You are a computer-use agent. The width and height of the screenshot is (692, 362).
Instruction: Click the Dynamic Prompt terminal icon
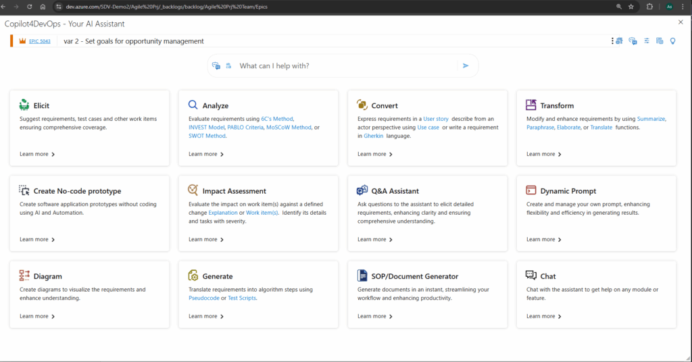coord(531,190)
